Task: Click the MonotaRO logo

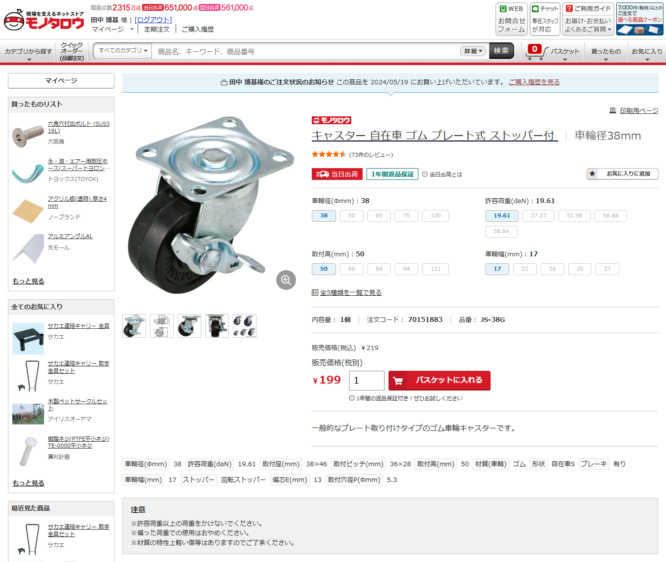Action: point(44,20)
